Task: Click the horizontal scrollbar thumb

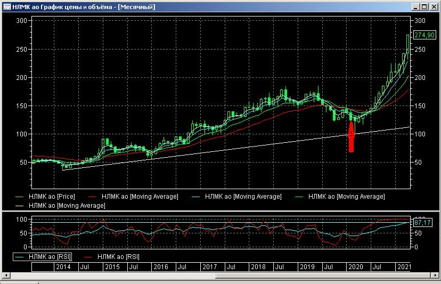Action: pos(323,275)
